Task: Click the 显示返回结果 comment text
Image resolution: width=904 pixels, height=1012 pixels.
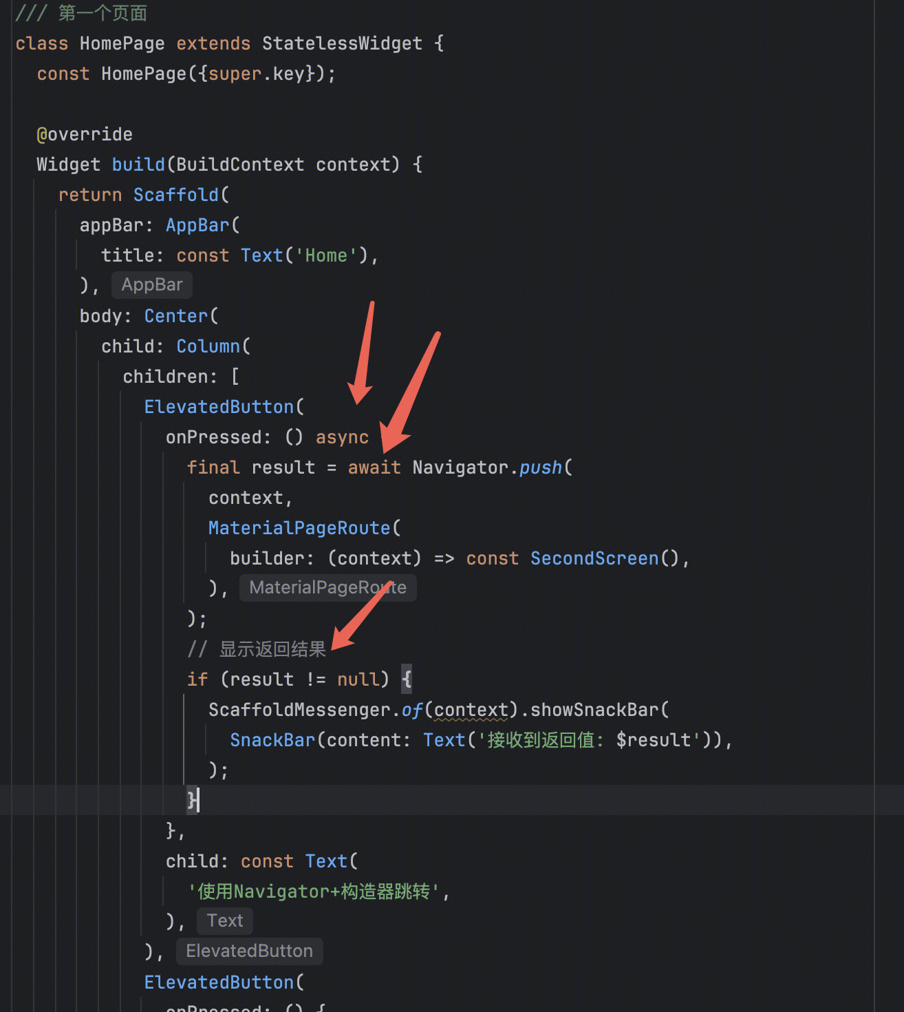Action: click(272, 649)
